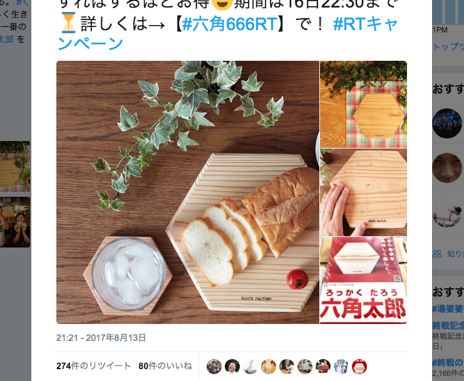This screenshot has width=464, height=381.
Task: Open the #RTキャンペーン hashtag link
Action: coord(366,24)
